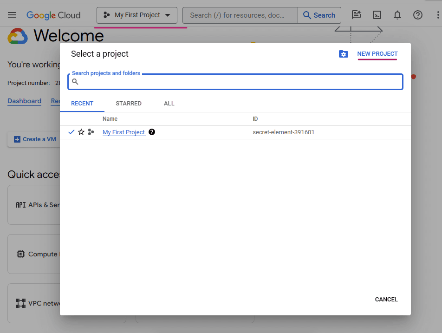Open APIs & Services quick access card
Image resolution: width=442 pixels, height=333 pixels.
coord(34,205)
